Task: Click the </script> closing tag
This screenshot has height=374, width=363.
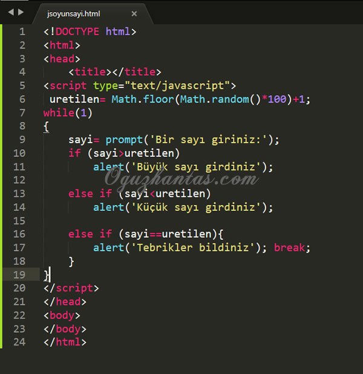Action: click(x=71, y=288)
